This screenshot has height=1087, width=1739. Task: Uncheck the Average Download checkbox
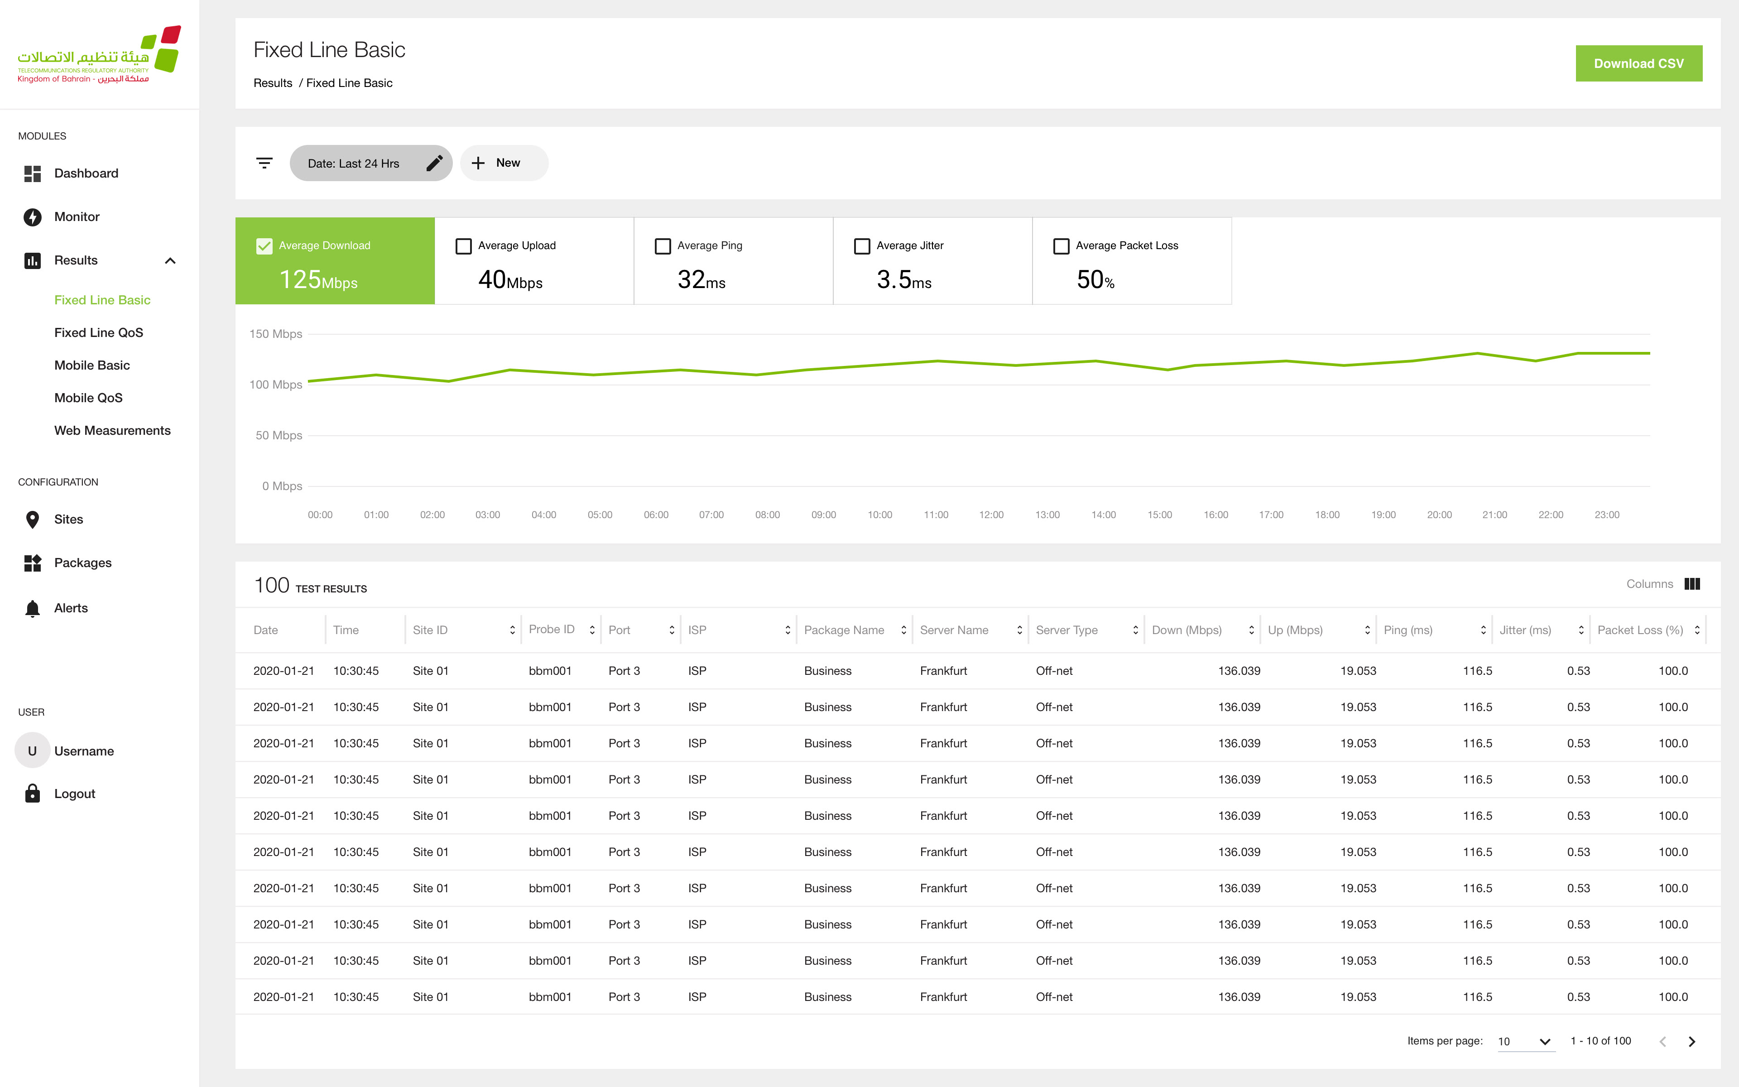pos(264,246)
